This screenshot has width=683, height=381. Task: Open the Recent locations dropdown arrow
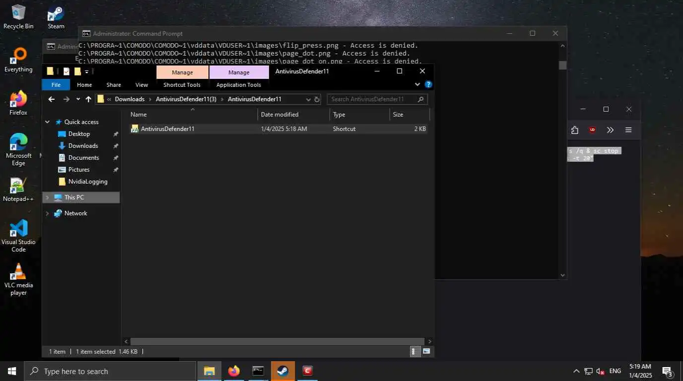[78, 99]
